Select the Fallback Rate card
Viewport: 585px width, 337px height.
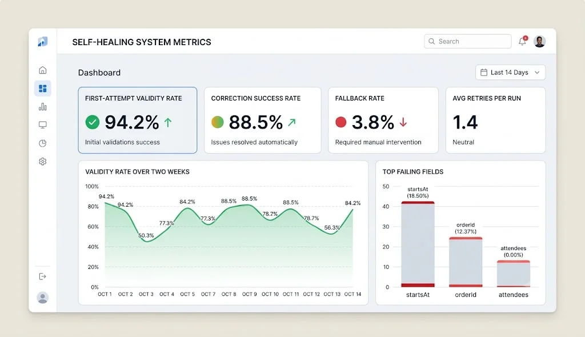[x=383, y=120]
